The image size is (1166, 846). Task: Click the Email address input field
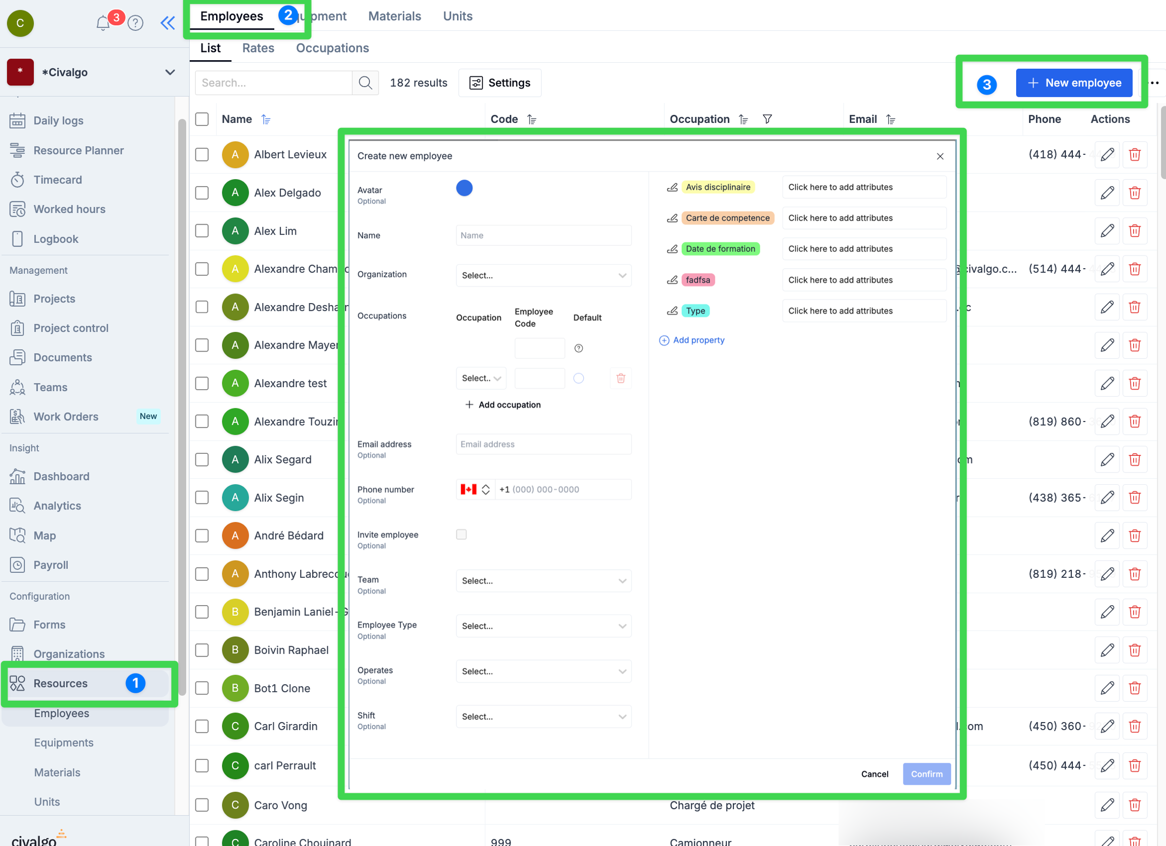[x=543, y=444]
